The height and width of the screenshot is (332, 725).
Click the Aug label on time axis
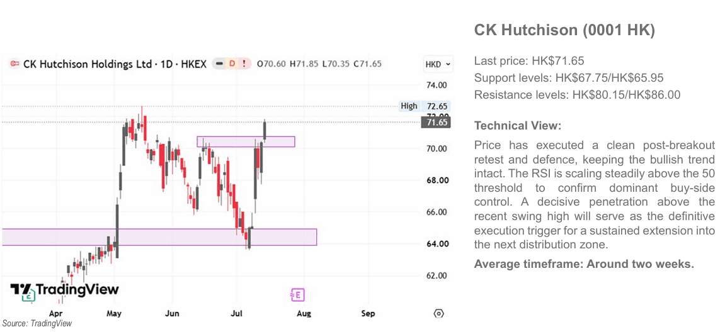[x=304, y=314]
